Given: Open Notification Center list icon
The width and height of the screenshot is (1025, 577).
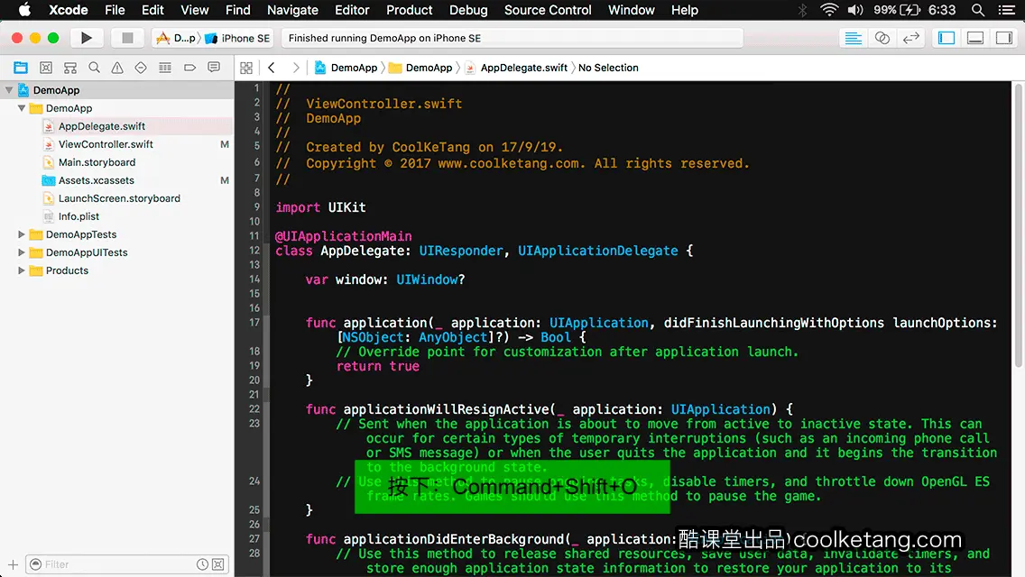Looking at the screenshot, I should tap(1007, 10).
